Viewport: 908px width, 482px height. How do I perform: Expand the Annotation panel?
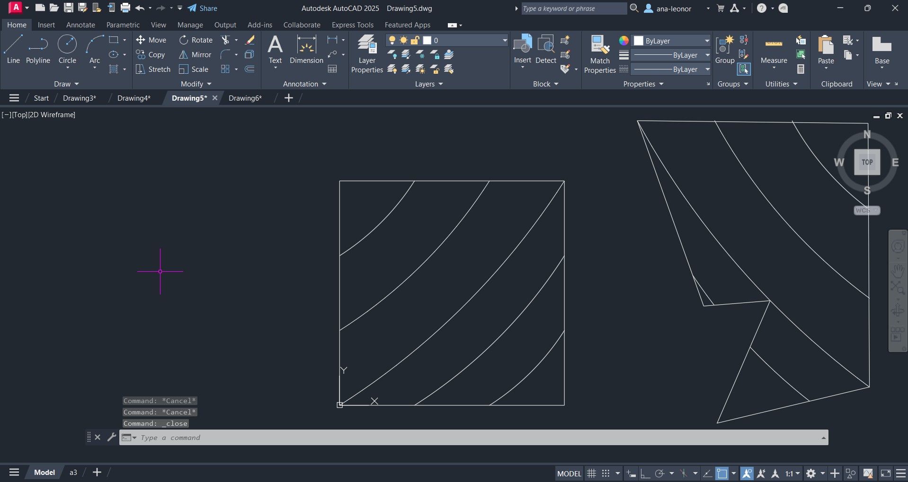click(305, 84)
